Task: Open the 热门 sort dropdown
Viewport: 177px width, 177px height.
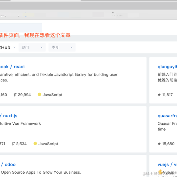Action: (32, 47)
